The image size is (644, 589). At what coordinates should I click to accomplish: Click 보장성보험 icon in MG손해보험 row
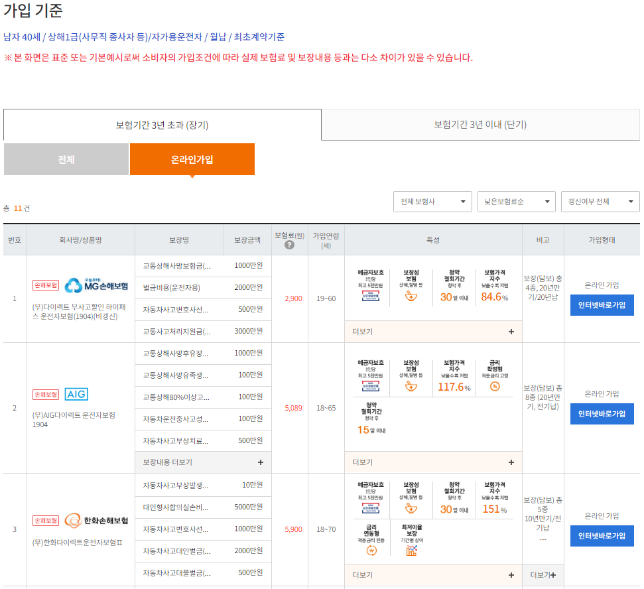[x=411, y=296]
